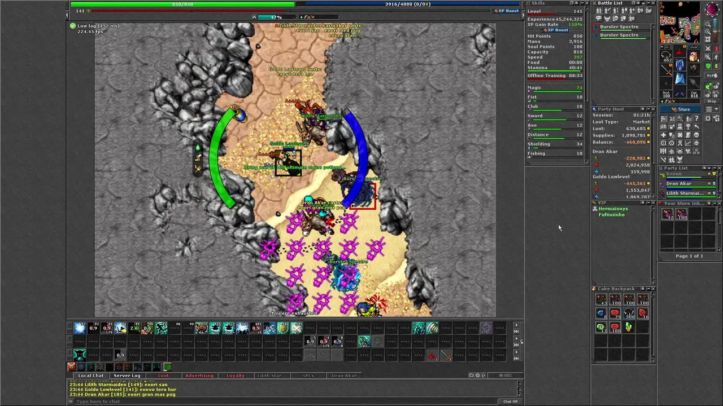Toggle stand while fighting red figure button

[716, 49]
